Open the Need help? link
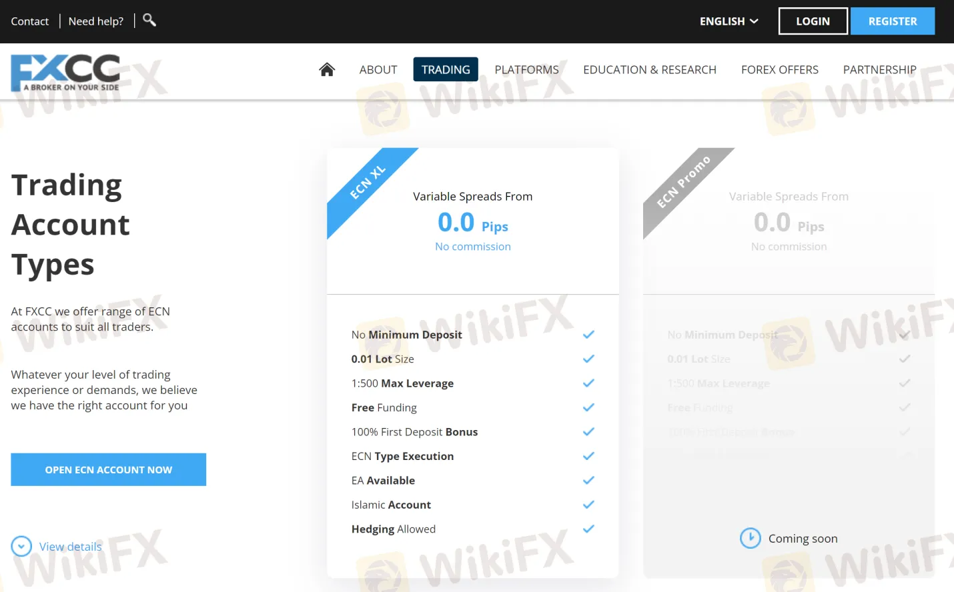 point(96,21)
